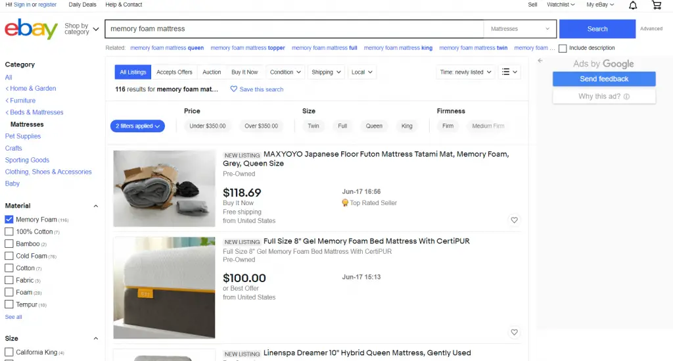Select the Queen size chip

374,126
